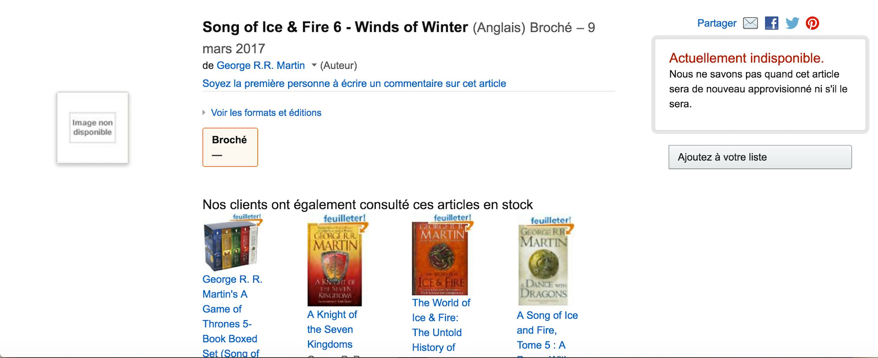Viewport: 878px width, 358px height.
Task: Click "feuilleter!" badge on A Knight of the Seven Kingdoms
Action: 344,219
